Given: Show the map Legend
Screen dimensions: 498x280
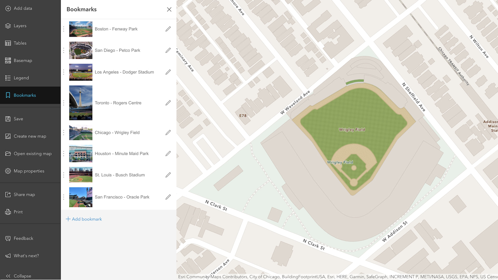Looking at the screenshot, I should [x=21, y=78].
